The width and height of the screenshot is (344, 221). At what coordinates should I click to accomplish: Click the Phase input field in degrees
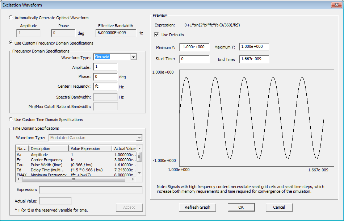[x=105, y=77]
